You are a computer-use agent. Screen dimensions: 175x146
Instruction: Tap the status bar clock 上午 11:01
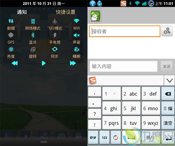(164, 4)
